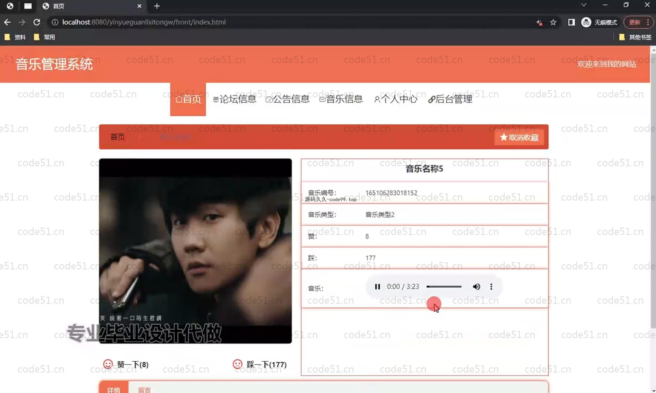Click the 177 dislike count value
The image size is (656, 393).
tap(370, 258)
